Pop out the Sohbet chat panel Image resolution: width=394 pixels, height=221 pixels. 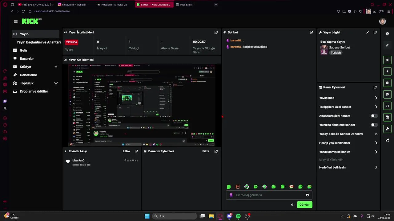[x=312, y=32]
